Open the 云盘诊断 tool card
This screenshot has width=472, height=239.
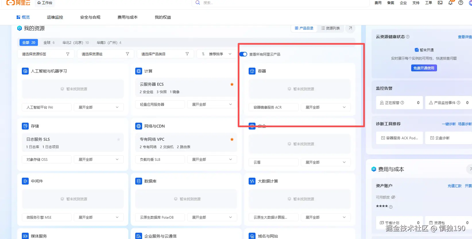(448, 138)
